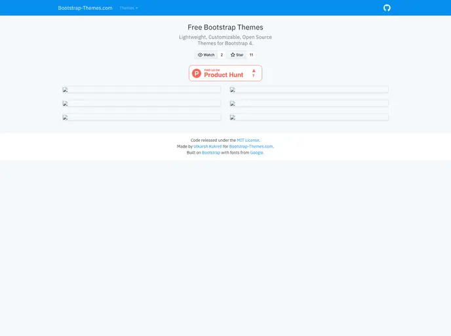This screenshot has height=336, width=451.
Task: Open footer Bootstrap-Themes.com link
Action: (x=251, y=146)
